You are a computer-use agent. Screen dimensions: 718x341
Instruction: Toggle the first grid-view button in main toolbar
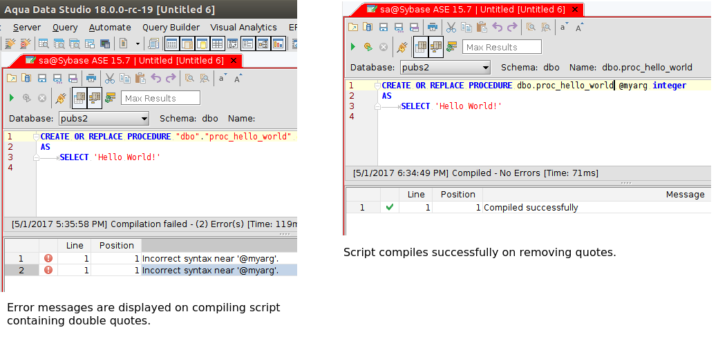(171, 44)
